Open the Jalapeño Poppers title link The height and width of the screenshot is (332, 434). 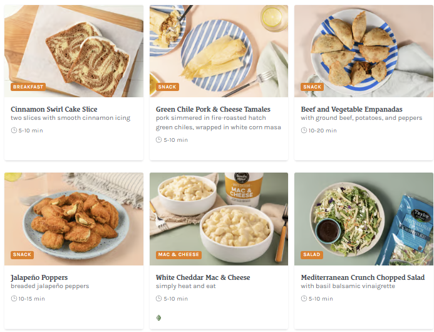(39, 277)
